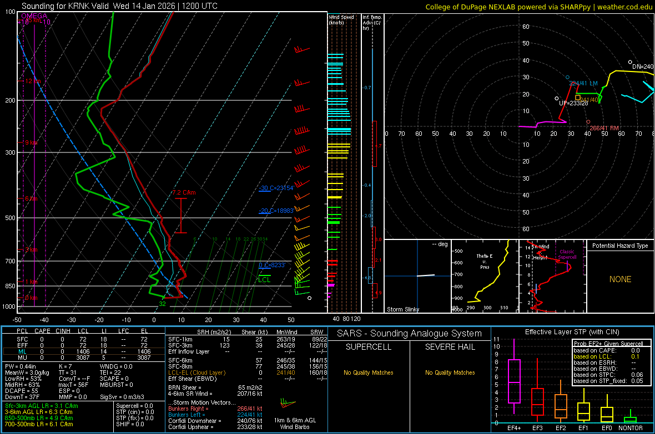Select the maxT = 56F value
655x434 pixels.
click(x=73, y=385)
